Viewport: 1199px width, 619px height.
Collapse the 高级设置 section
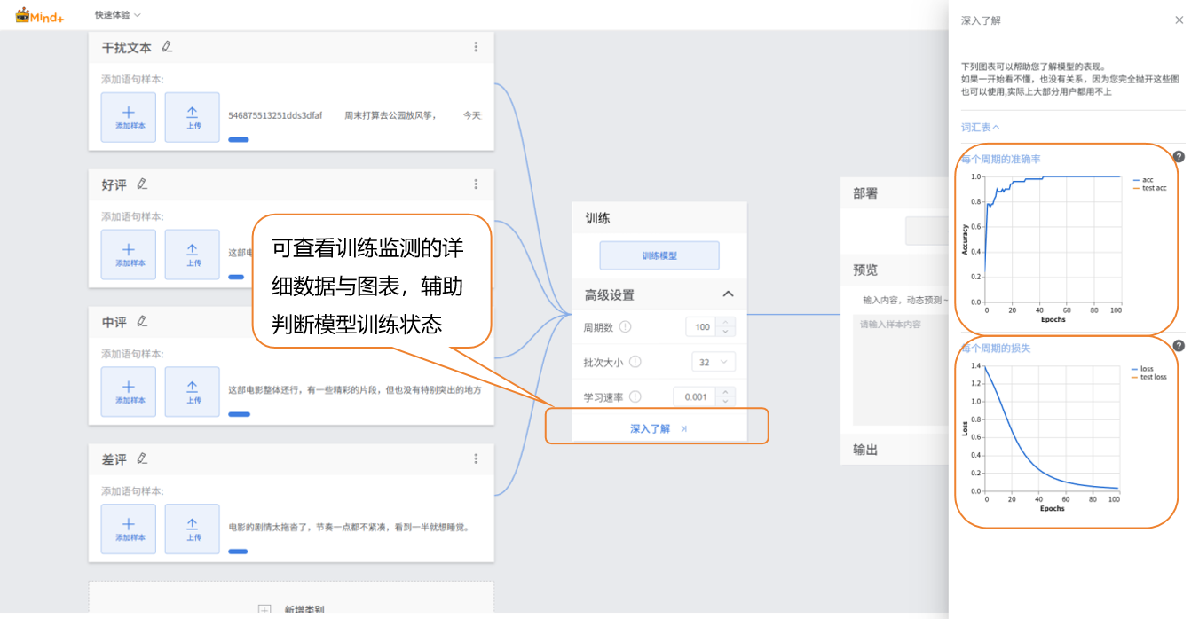click(x=728, y=294)
